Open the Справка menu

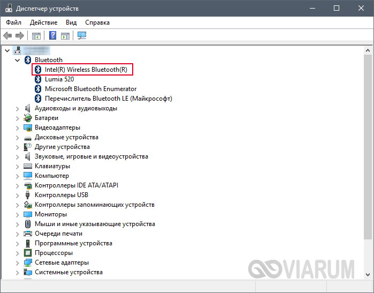(x=97, y=22)
